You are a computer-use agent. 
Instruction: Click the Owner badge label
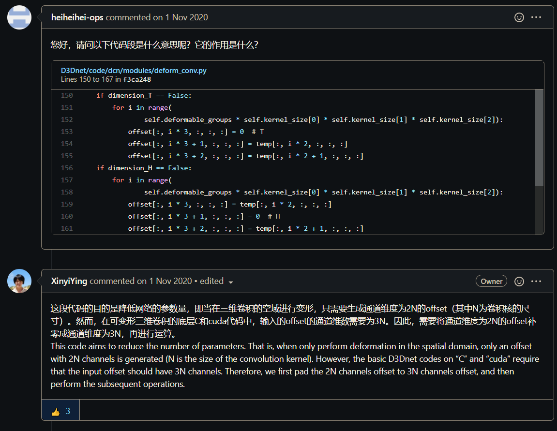tap(491, 281)
